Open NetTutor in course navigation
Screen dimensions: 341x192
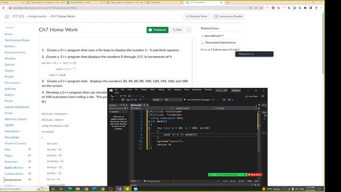pyautogui.click(x=10, y=89)
